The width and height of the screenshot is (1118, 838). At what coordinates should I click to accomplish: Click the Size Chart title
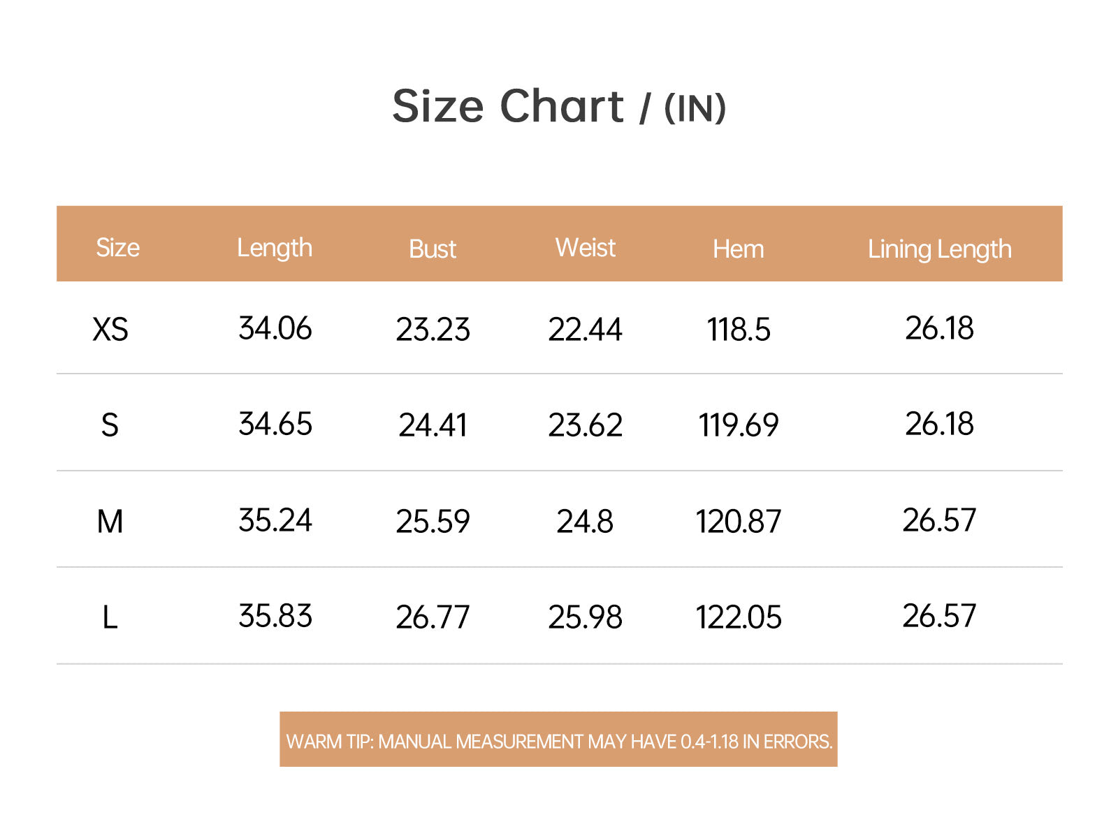(x=559, y=107)
